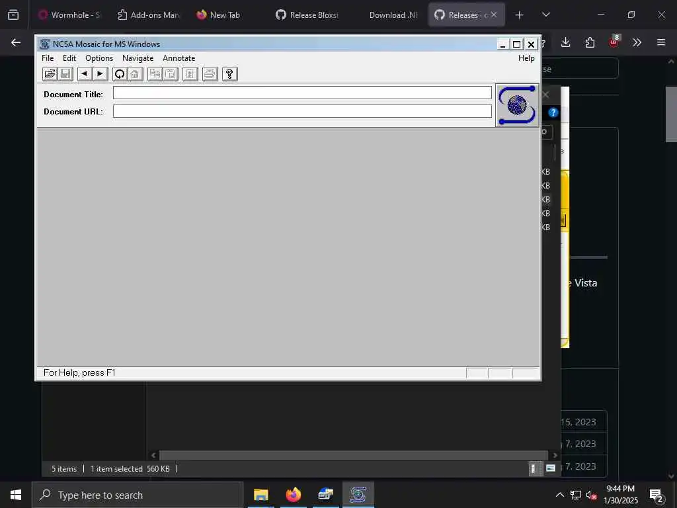Click the uBlock Origin extension icon

click(x=614, y=42)
